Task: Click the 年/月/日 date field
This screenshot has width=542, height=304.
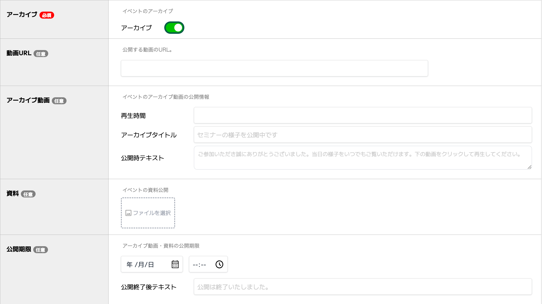Action: [152, 264]
